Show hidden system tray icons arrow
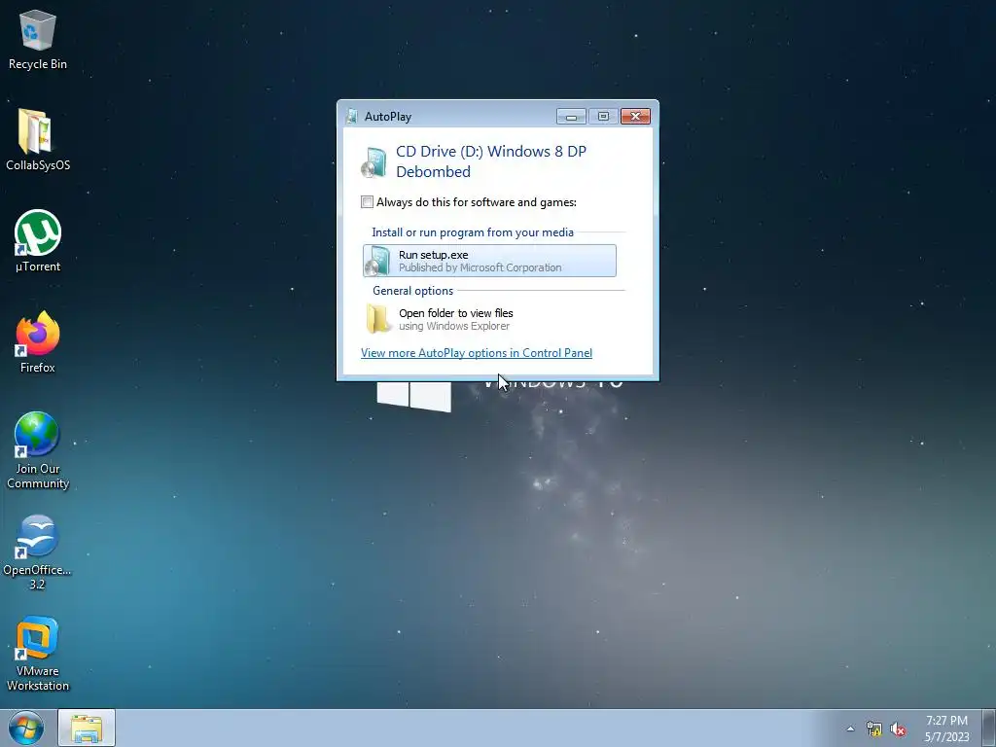Viewport: 996px width, 747px height. coord(850,729)
